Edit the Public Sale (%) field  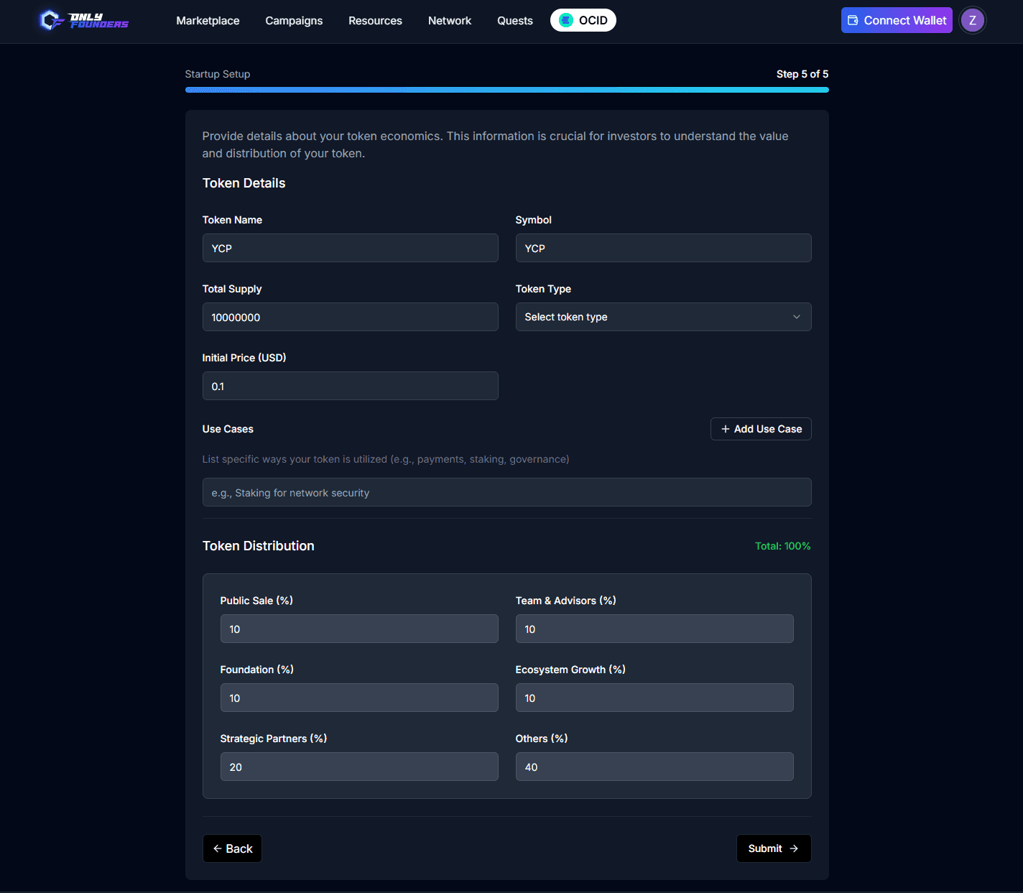click(x=359, y=629)
